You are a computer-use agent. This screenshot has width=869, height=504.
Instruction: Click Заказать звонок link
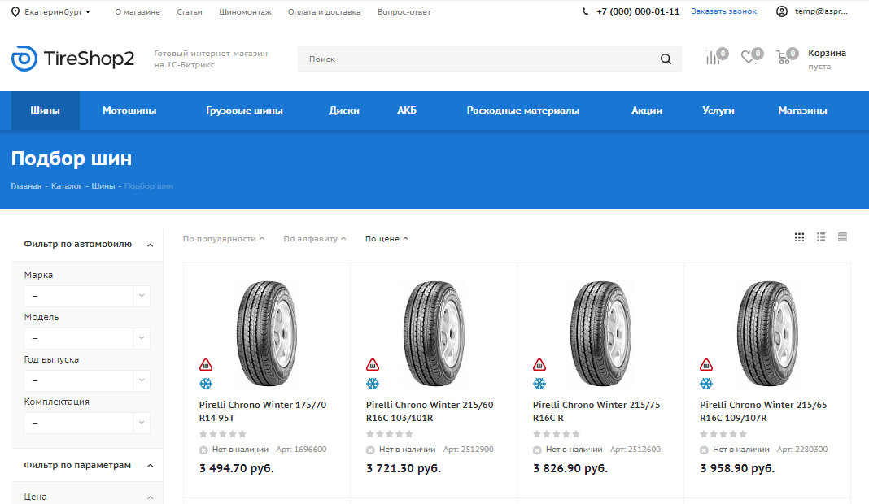coord(724,11)
